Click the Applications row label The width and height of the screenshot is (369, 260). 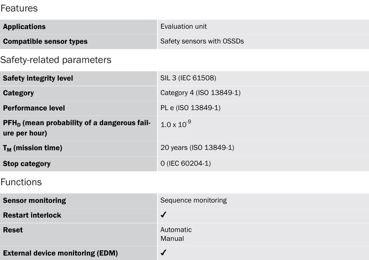tap(24, 27)
